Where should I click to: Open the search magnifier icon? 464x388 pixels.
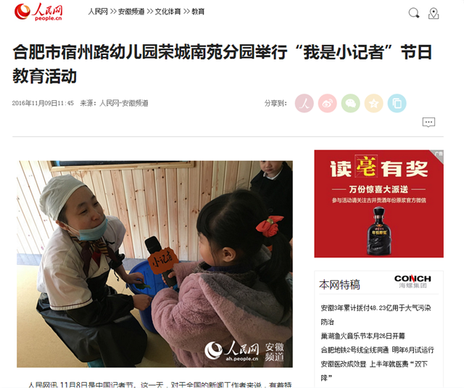point(414,13)
